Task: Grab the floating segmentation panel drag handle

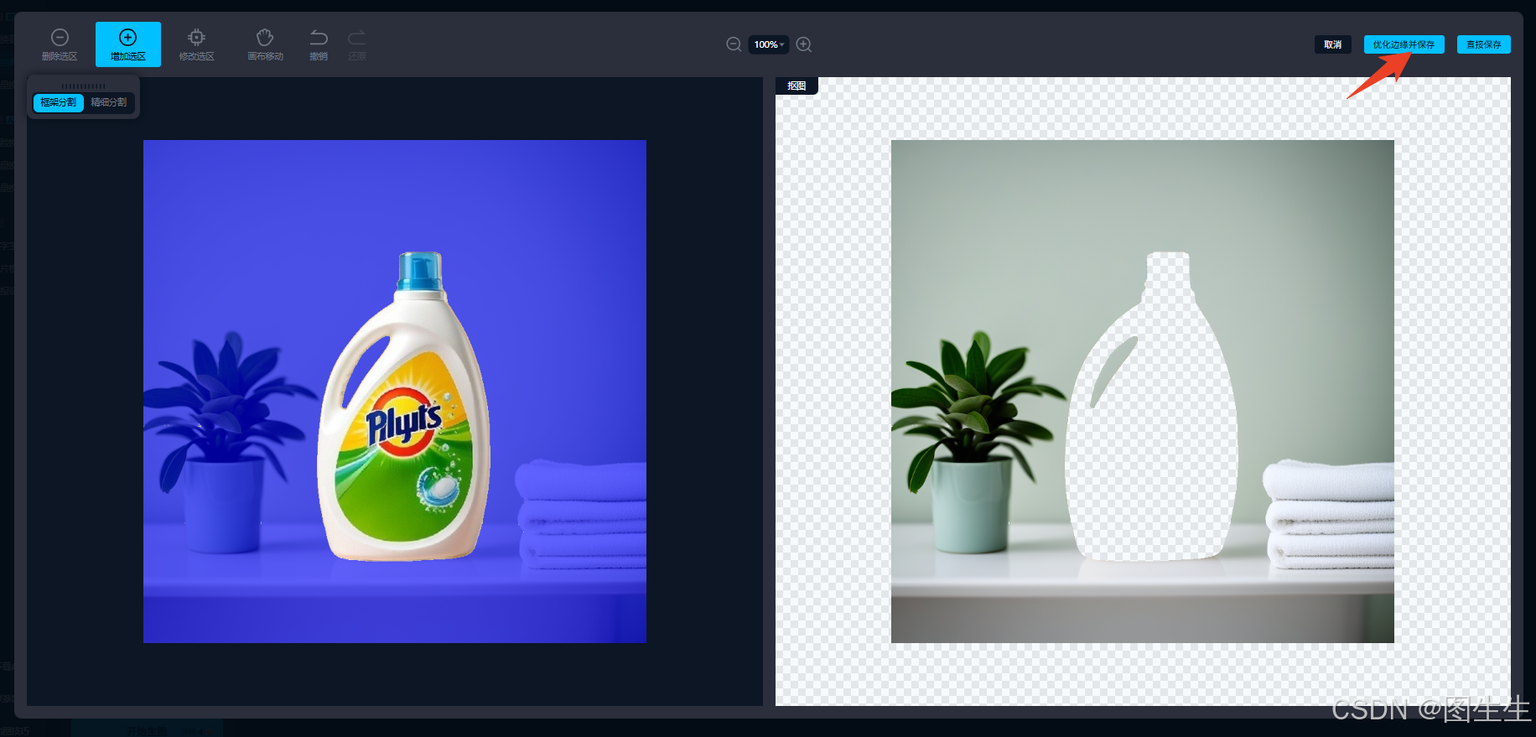Action: (x=83, y=86)
